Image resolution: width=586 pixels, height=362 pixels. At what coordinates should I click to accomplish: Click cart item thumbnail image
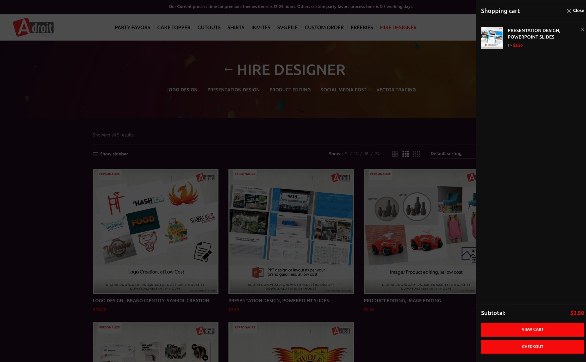[492, 38]
